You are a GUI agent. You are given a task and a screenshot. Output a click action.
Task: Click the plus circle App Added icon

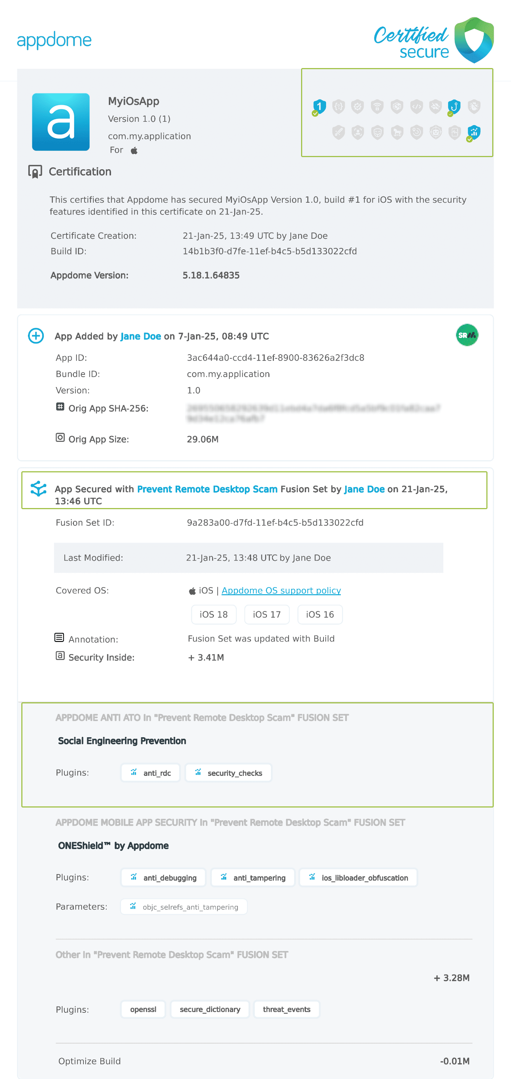point(36,336)
